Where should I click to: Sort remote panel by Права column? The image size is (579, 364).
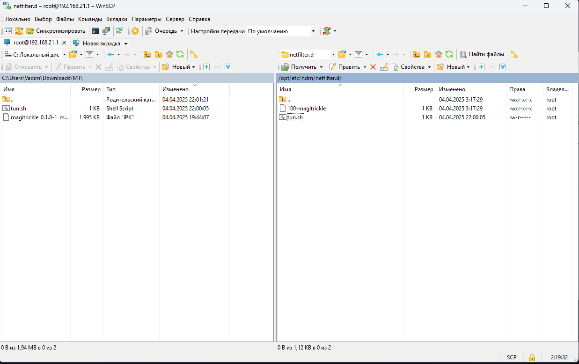pyautogui.click(x=524, y=89)
